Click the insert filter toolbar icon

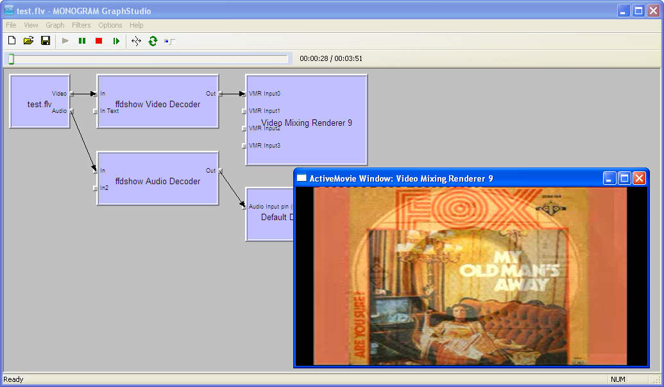click(169, 41)
